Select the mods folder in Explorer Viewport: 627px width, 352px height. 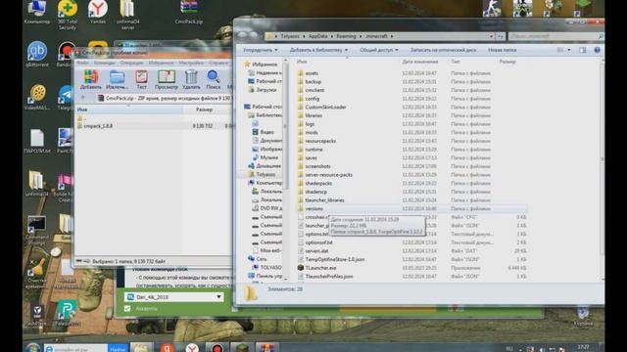coord(312,133)
